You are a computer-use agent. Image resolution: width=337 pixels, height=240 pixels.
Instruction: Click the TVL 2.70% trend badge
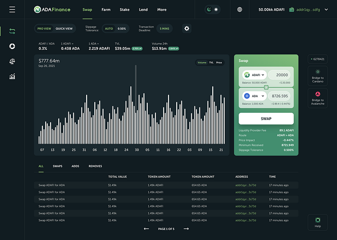137,49
